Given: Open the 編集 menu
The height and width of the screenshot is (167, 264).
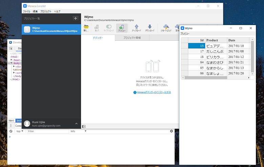Looking at the screenshot, I should [x=35, y=12].
